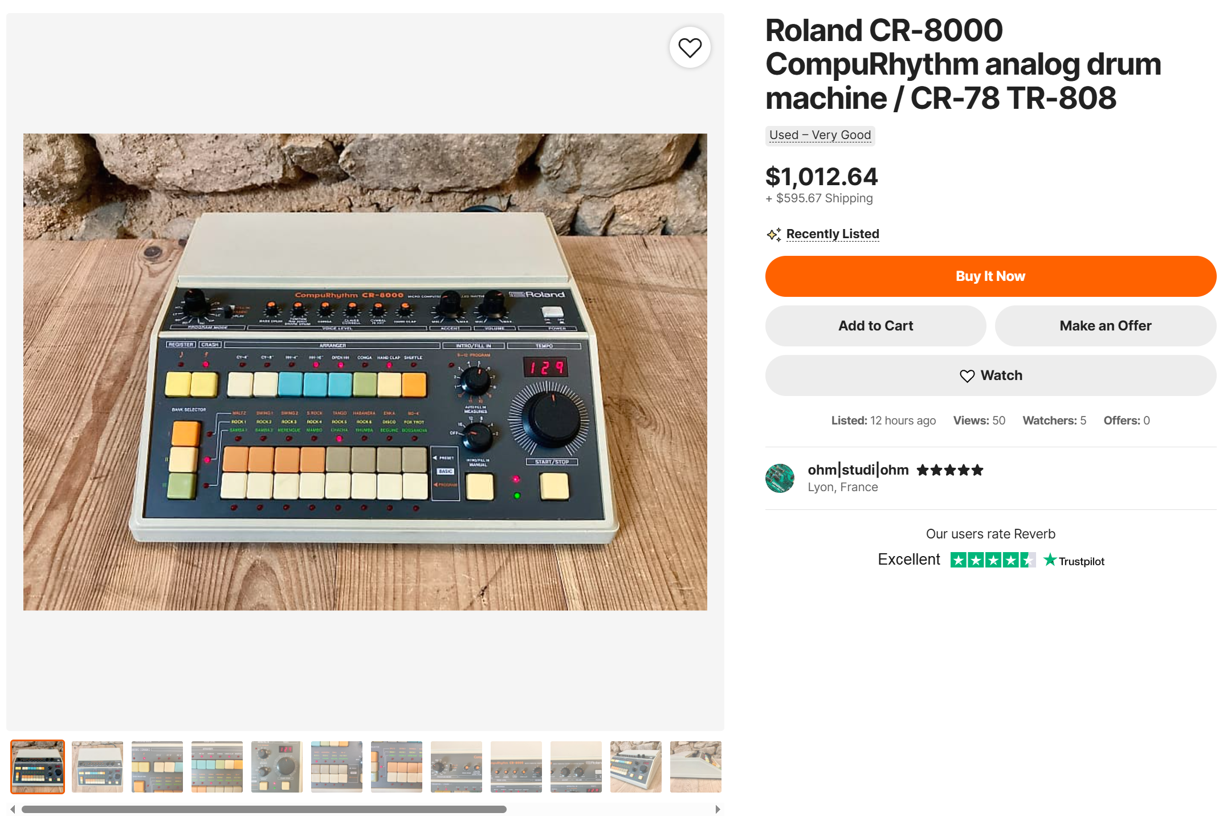Click Make an Offer button
Screen dimensions: 1223x833
(1105, 326)
